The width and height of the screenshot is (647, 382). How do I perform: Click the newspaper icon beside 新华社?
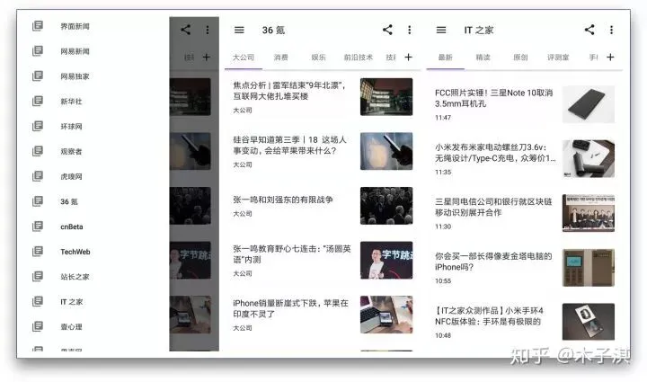tap(38, 102)
